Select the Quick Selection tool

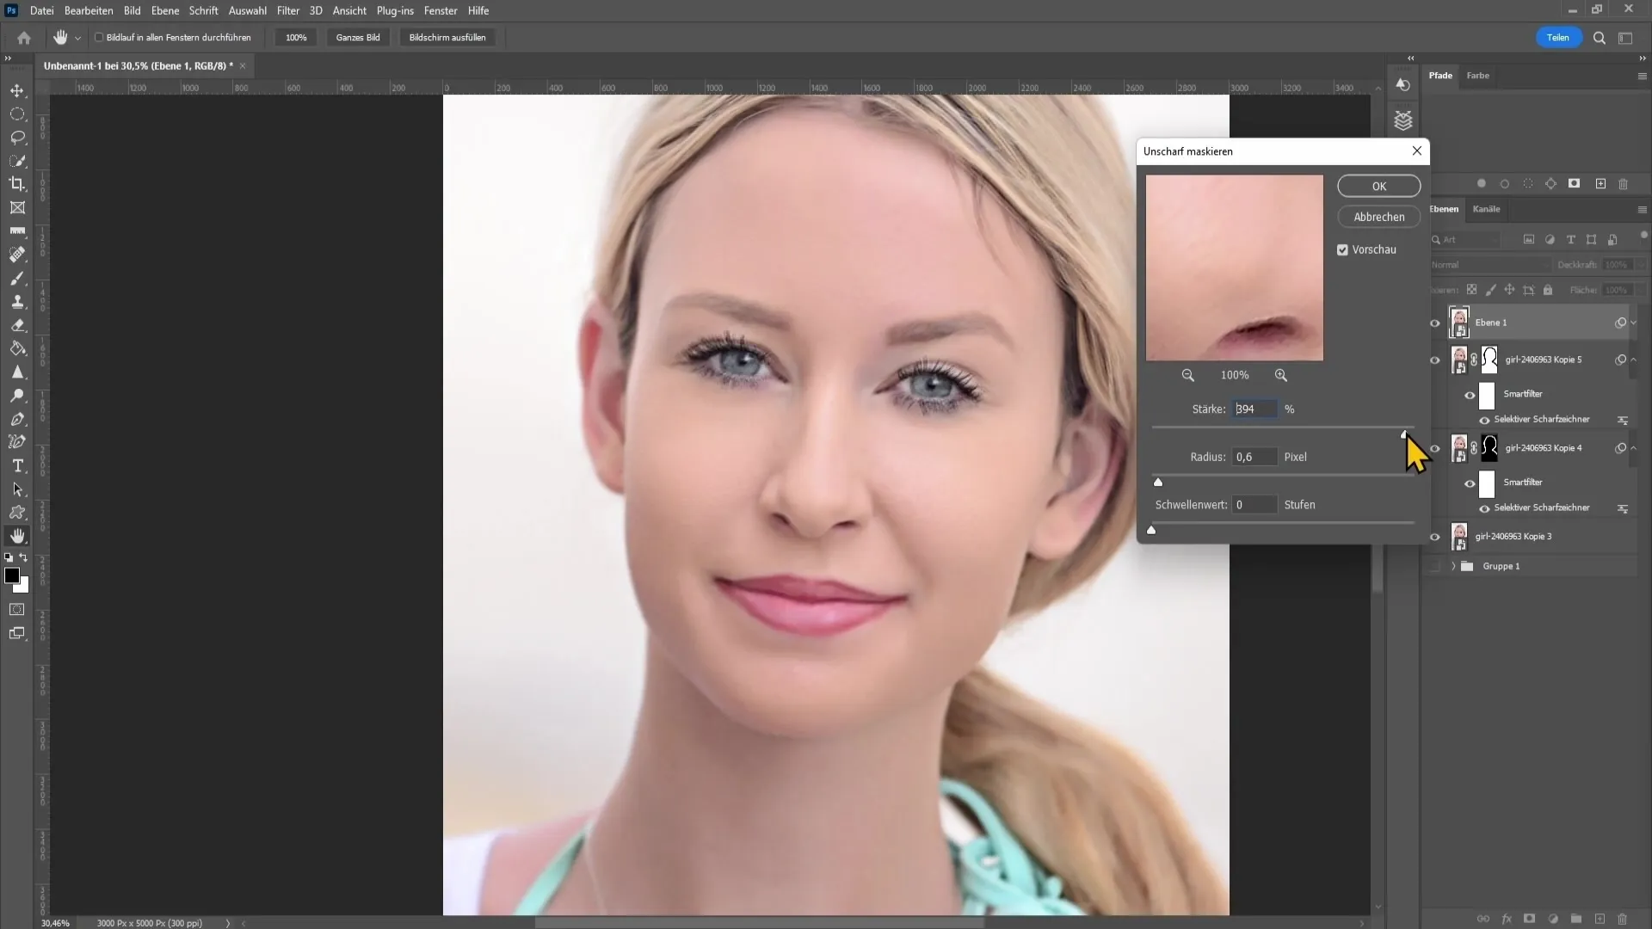click(x=17, y=161)
